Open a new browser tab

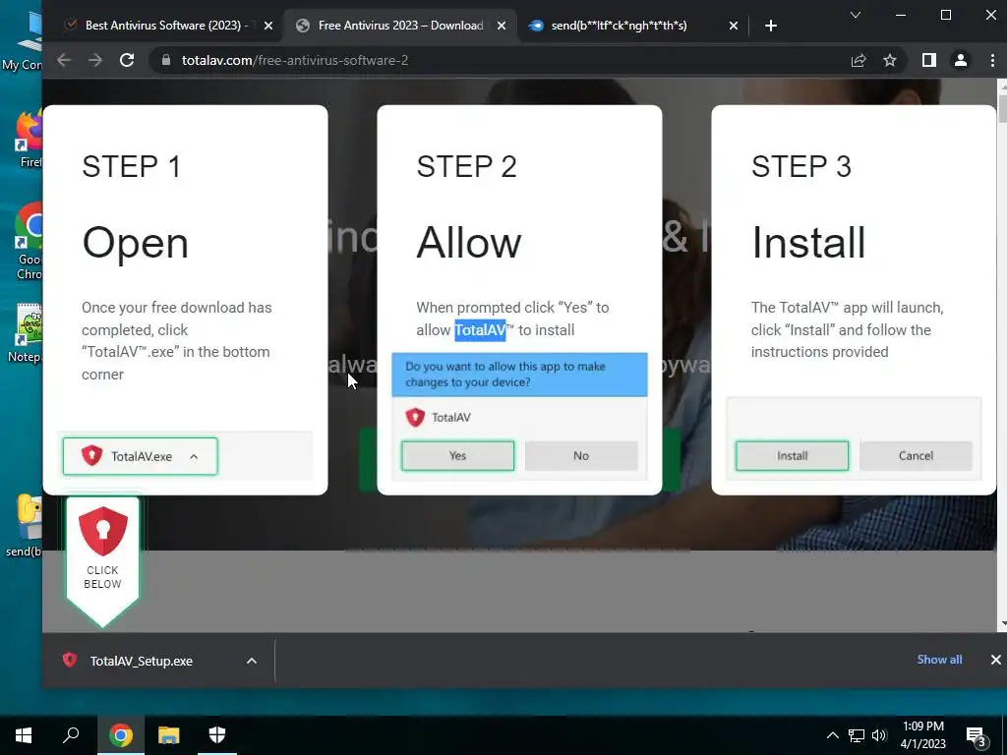(x=771, y=26)
